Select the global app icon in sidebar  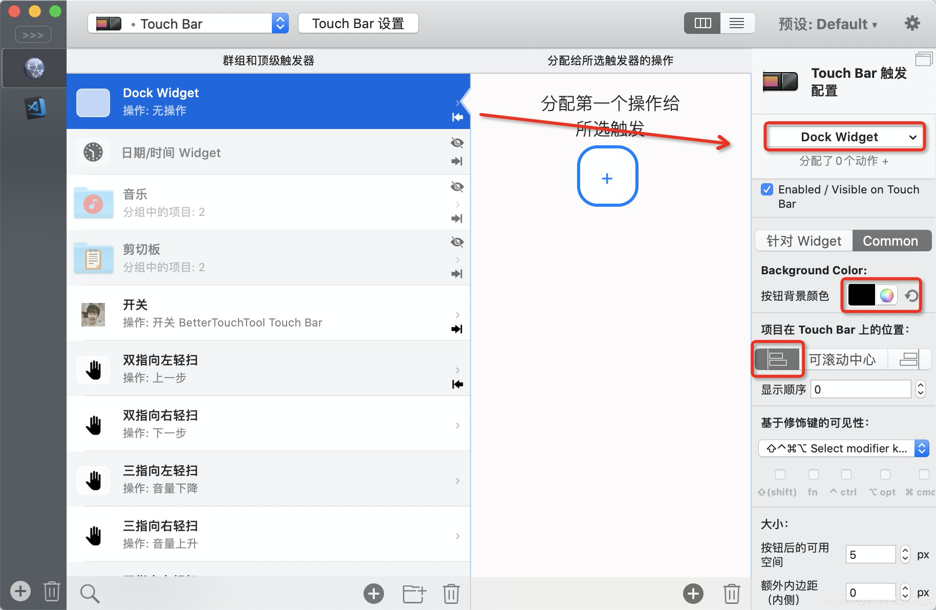click(x=34, y=68)
